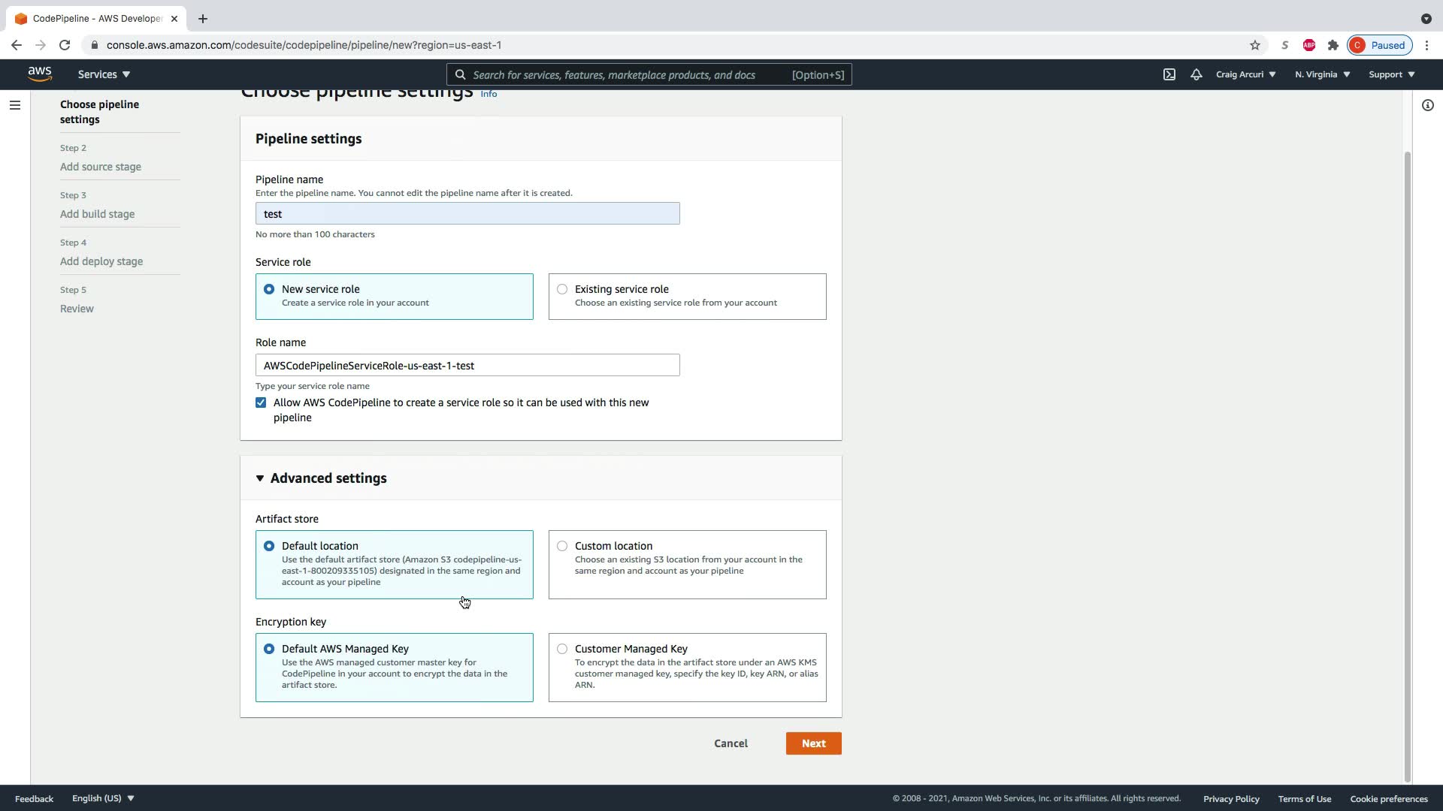
Task: Open browser extensions puzzle icon
Action: (1333, 45)
